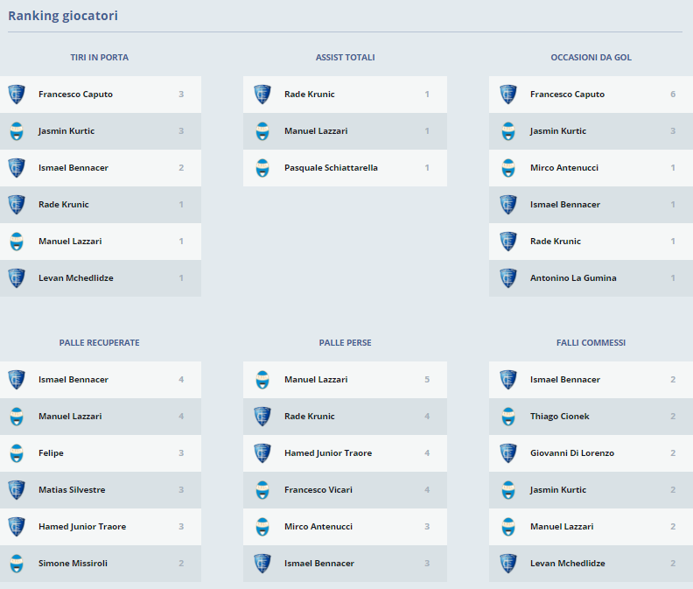Click the Empoli crest next to Giovanni Di Lorenzo
The image size is (693, 589).
tap(508, 453)
